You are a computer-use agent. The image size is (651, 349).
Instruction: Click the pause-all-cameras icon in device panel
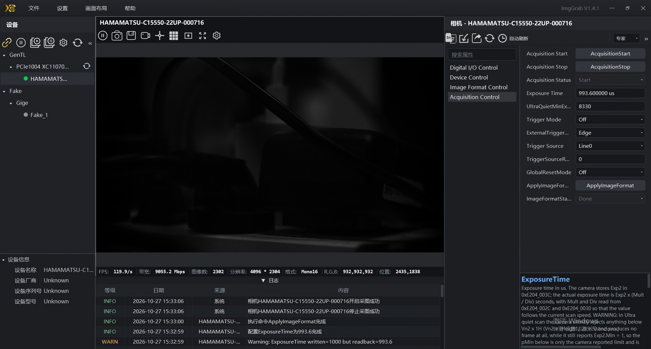click(x=49, y=43)
